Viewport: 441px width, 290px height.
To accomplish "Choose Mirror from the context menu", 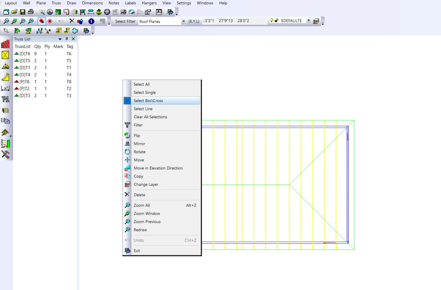I will pos(139,144).
